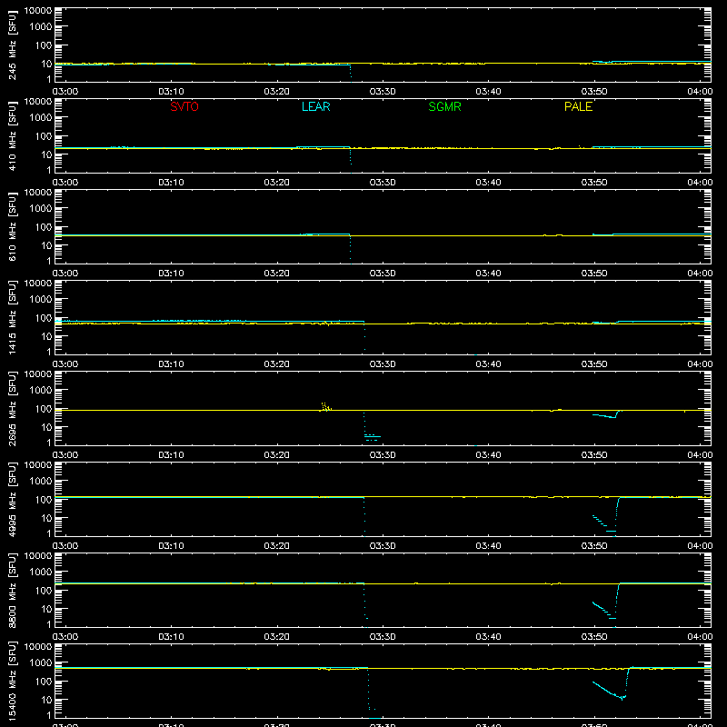Select the 2695 MHz [SFU] axis label

13,408
